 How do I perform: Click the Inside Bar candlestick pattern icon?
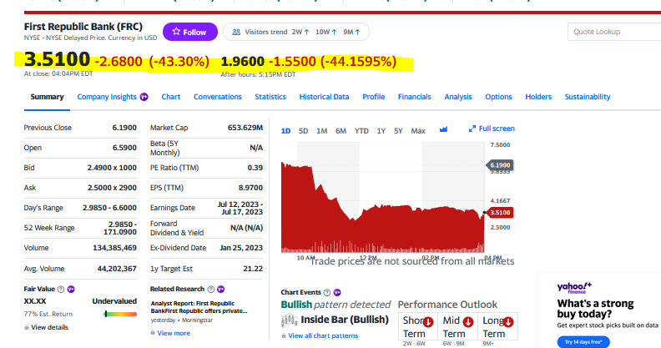[289, 321]
